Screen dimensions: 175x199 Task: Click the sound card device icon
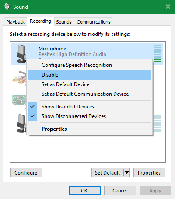[x=19, y=100]
